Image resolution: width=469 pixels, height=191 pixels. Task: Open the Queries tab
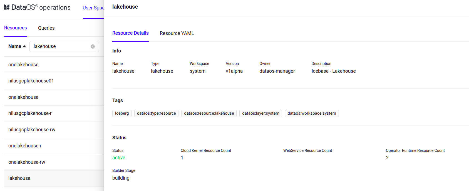(x=46, y=28)
